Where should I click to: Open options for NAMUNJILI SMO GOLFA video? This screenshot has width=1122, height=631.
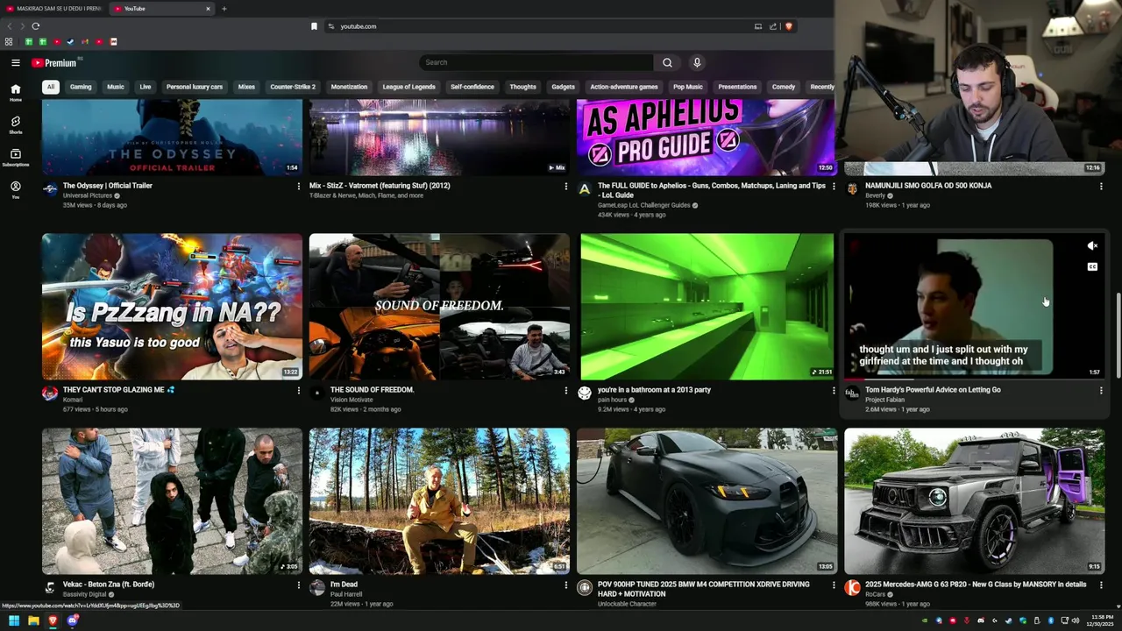coord(1101,186)
